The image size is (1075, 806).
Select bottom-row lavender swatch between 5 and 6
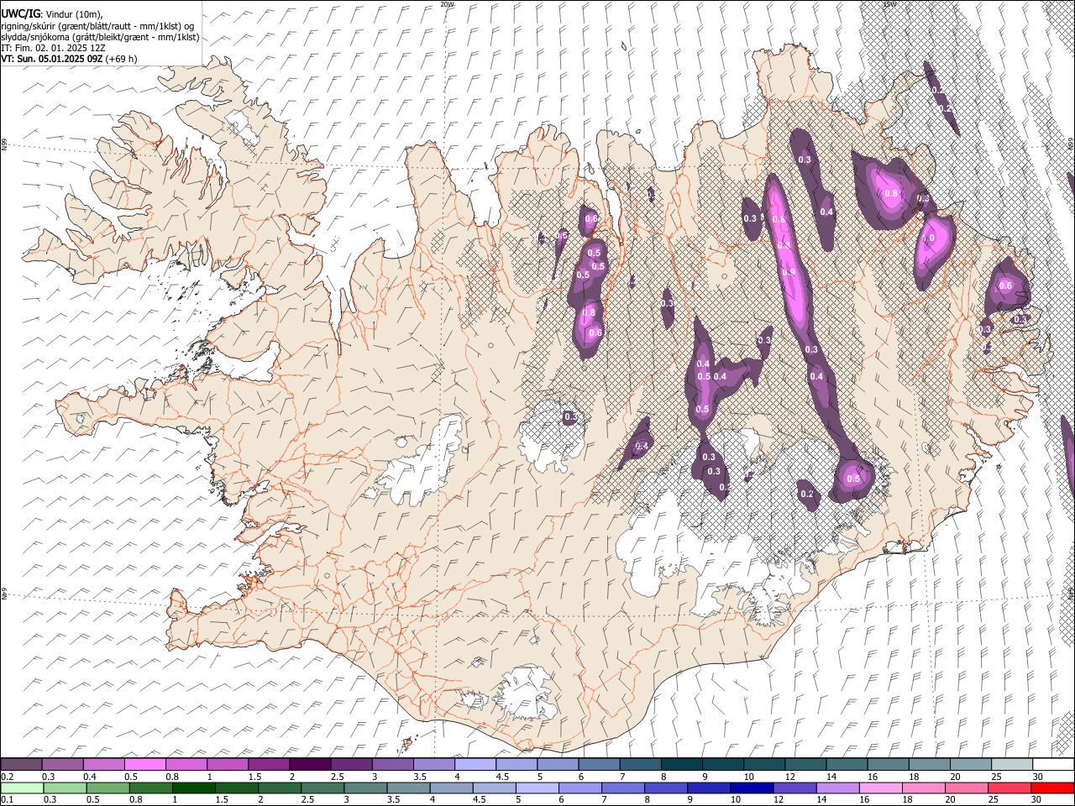(x=537, y=788)
